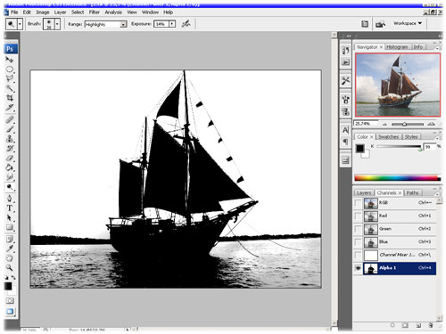Select the Pen tool
This screenshot has width=446, height=334.
point(10,199)
